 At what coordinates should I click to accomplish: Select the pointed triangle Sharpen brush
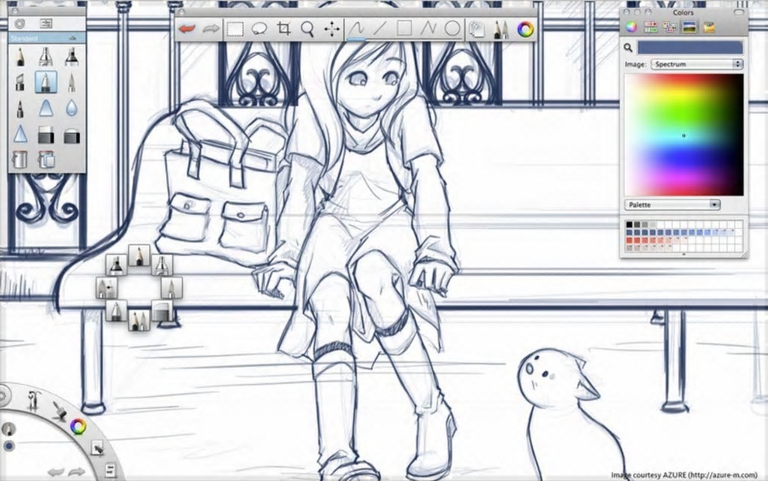click(20, 134)
